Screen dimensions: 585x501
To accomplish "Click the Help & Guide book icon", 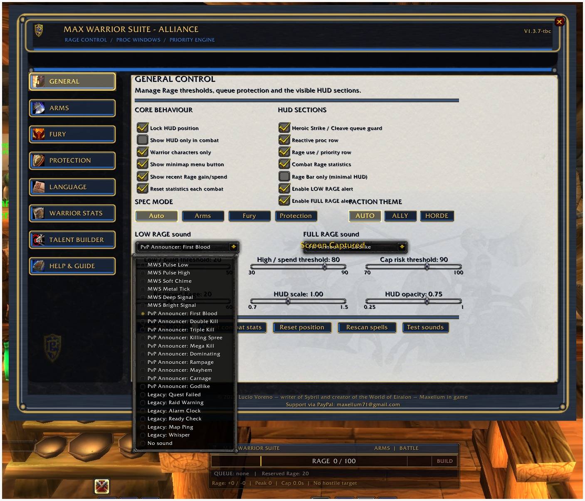I will pos(39,266).
